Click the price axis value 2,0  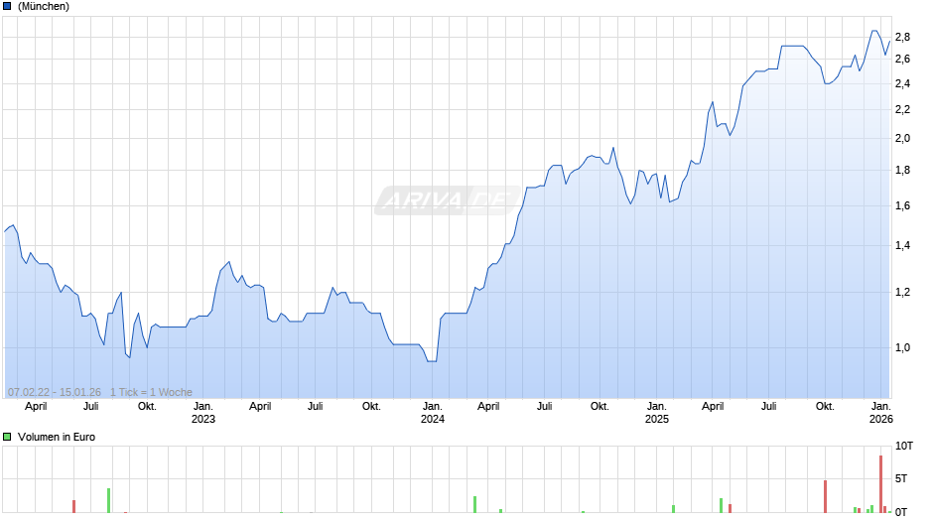click(902, 138)
